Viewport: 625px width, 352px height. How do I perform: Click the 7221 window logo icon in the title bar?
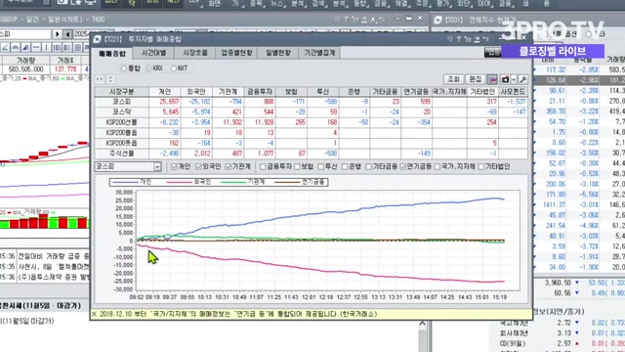[97, 39]
